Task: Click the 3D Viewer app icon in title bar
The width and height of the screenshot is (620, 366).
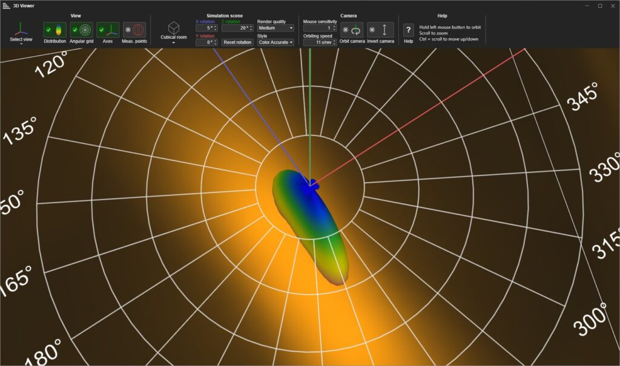Action: pyautogui.click(x=6, y=5)
